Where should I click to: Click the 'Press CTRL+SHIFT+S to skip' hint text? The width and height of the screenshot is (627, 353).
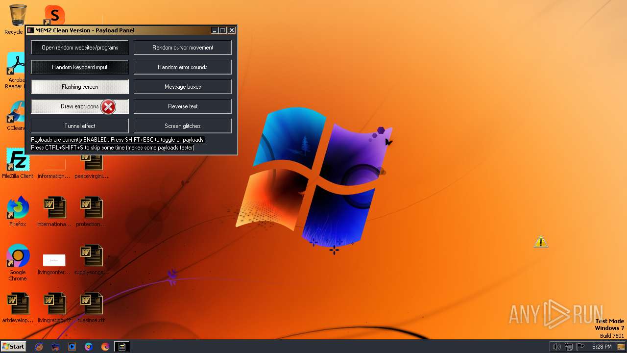click(113, 148)
